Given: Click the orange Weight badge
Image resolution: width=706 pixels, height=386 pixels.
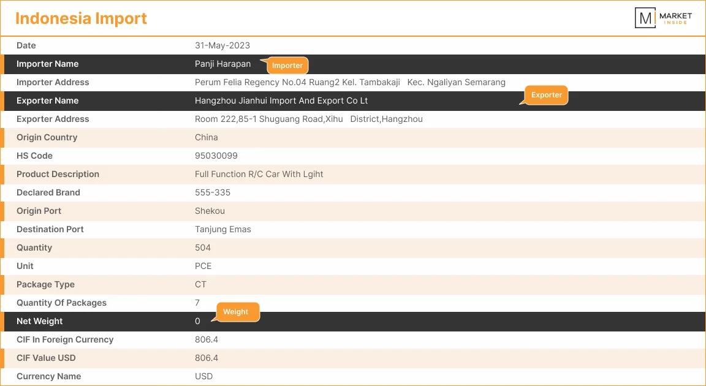Looking at the screenshot, I should (236, 312).
